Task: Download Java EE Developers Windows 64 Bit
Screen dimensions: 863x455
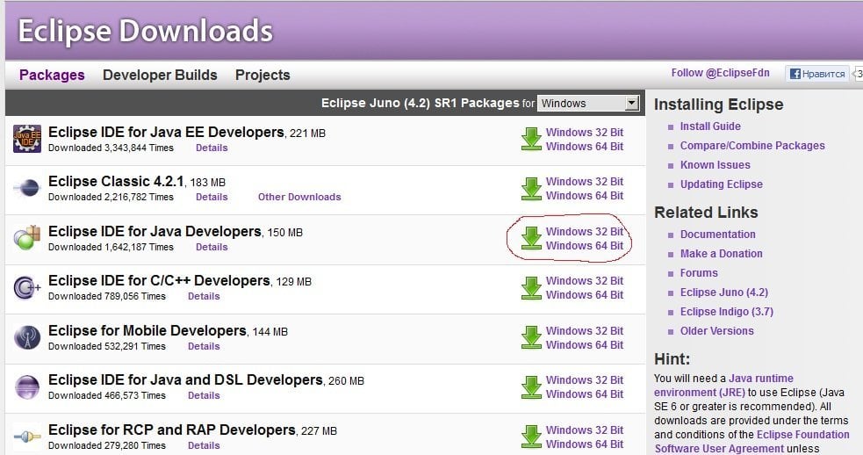Action: click(x=585, y=147)
